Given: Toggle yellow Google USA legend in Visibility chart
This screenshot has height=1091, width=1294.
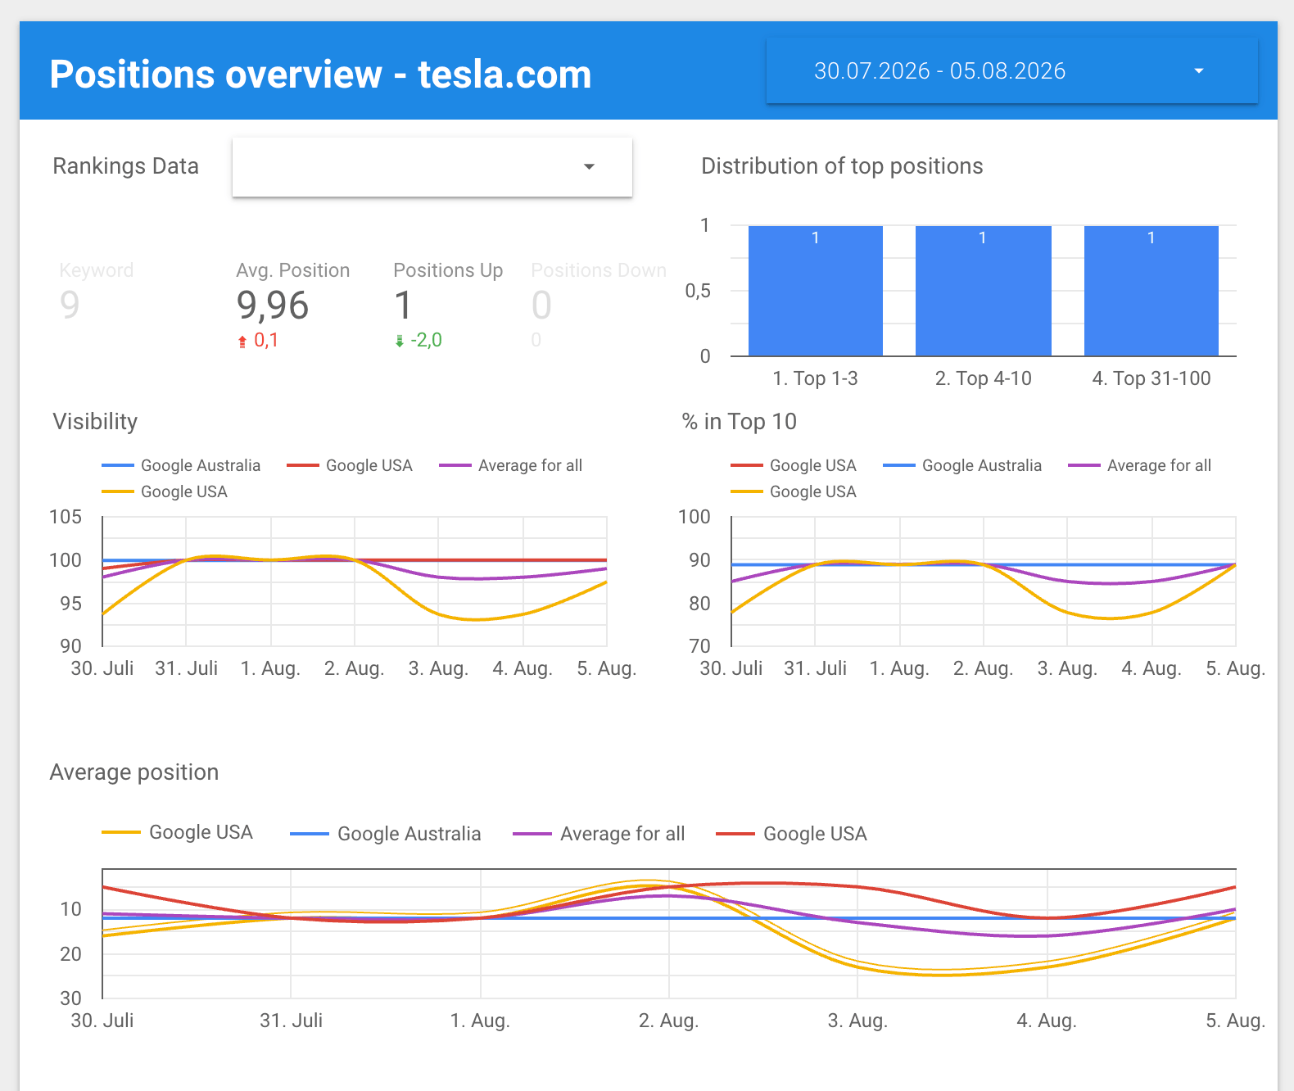Looking at the screenshot, I should point(165,491).
